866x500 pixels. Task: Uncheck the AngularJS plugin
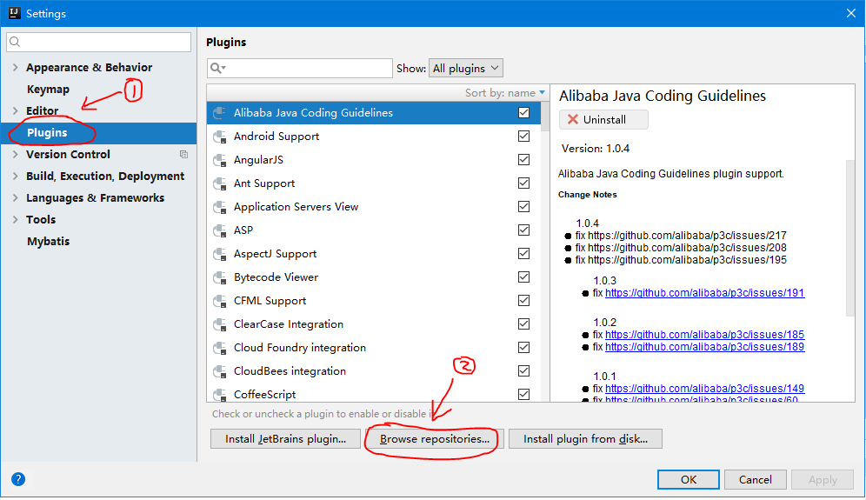[523, 160]
